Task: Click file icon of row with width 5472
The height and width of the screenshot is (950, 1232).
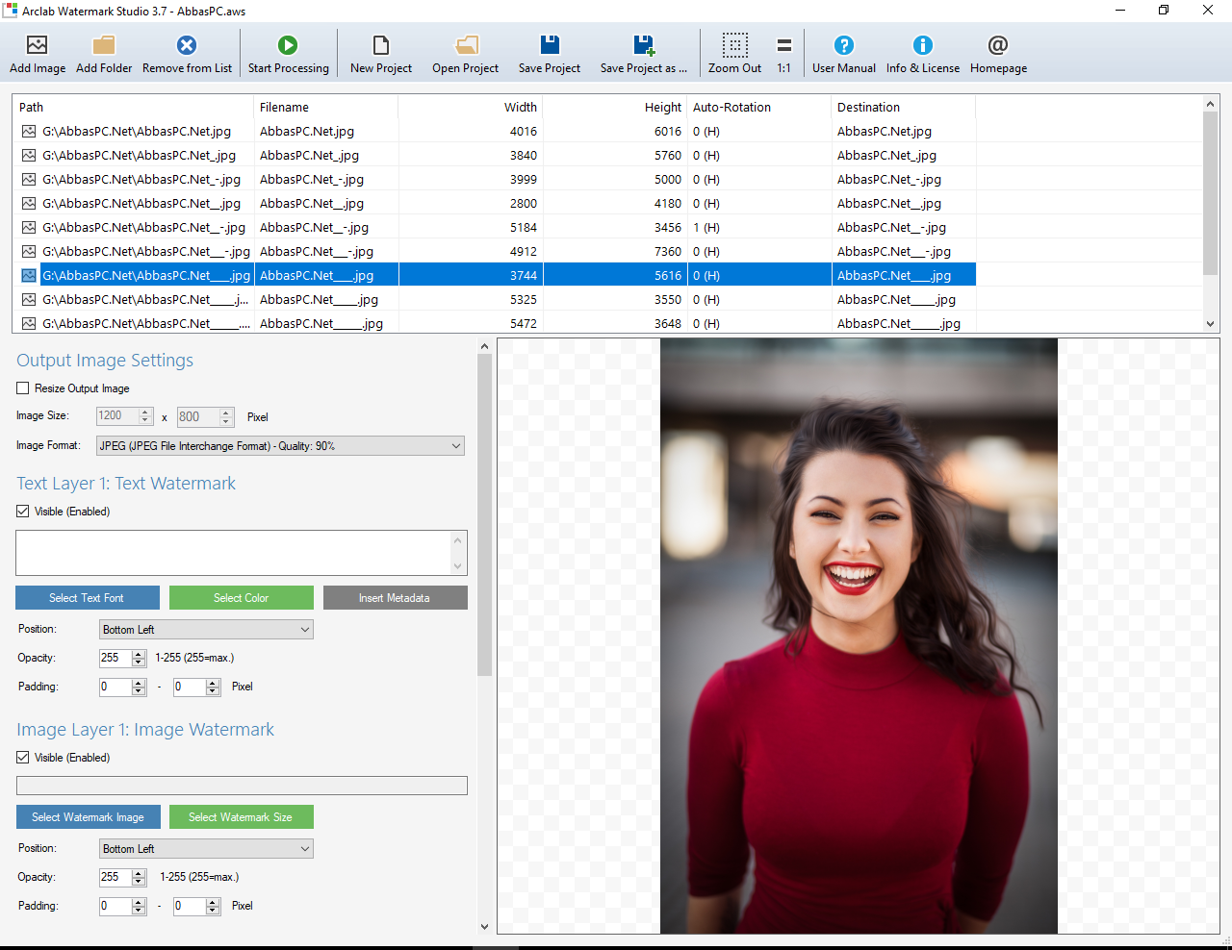Action: point(29,323)
